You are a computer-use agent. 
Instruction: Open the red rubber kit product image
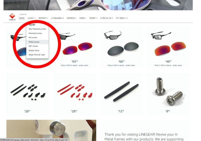click(75, 92)
